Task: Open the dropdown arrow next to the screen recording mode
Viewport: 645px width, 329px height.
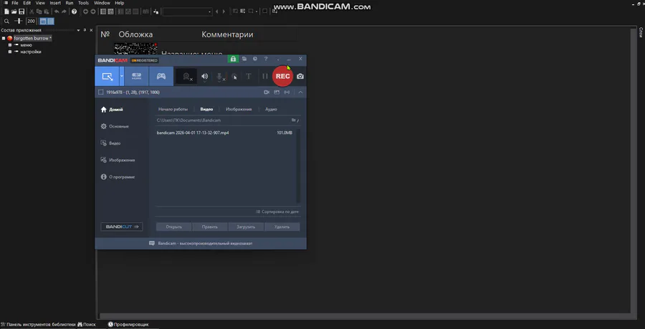Action: [122, 76]
